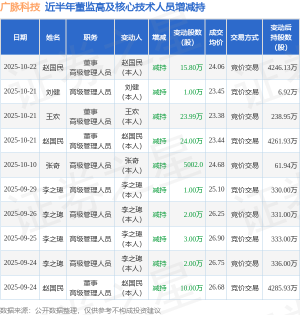Click the holding value 333.00万
Viewport: 300px width, 315px height.
pyautogui.click(x=284, y=239)
